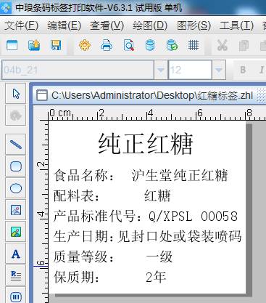Save the label with the floppy icon
Screen dimensions: 266x303
(56, 45)
